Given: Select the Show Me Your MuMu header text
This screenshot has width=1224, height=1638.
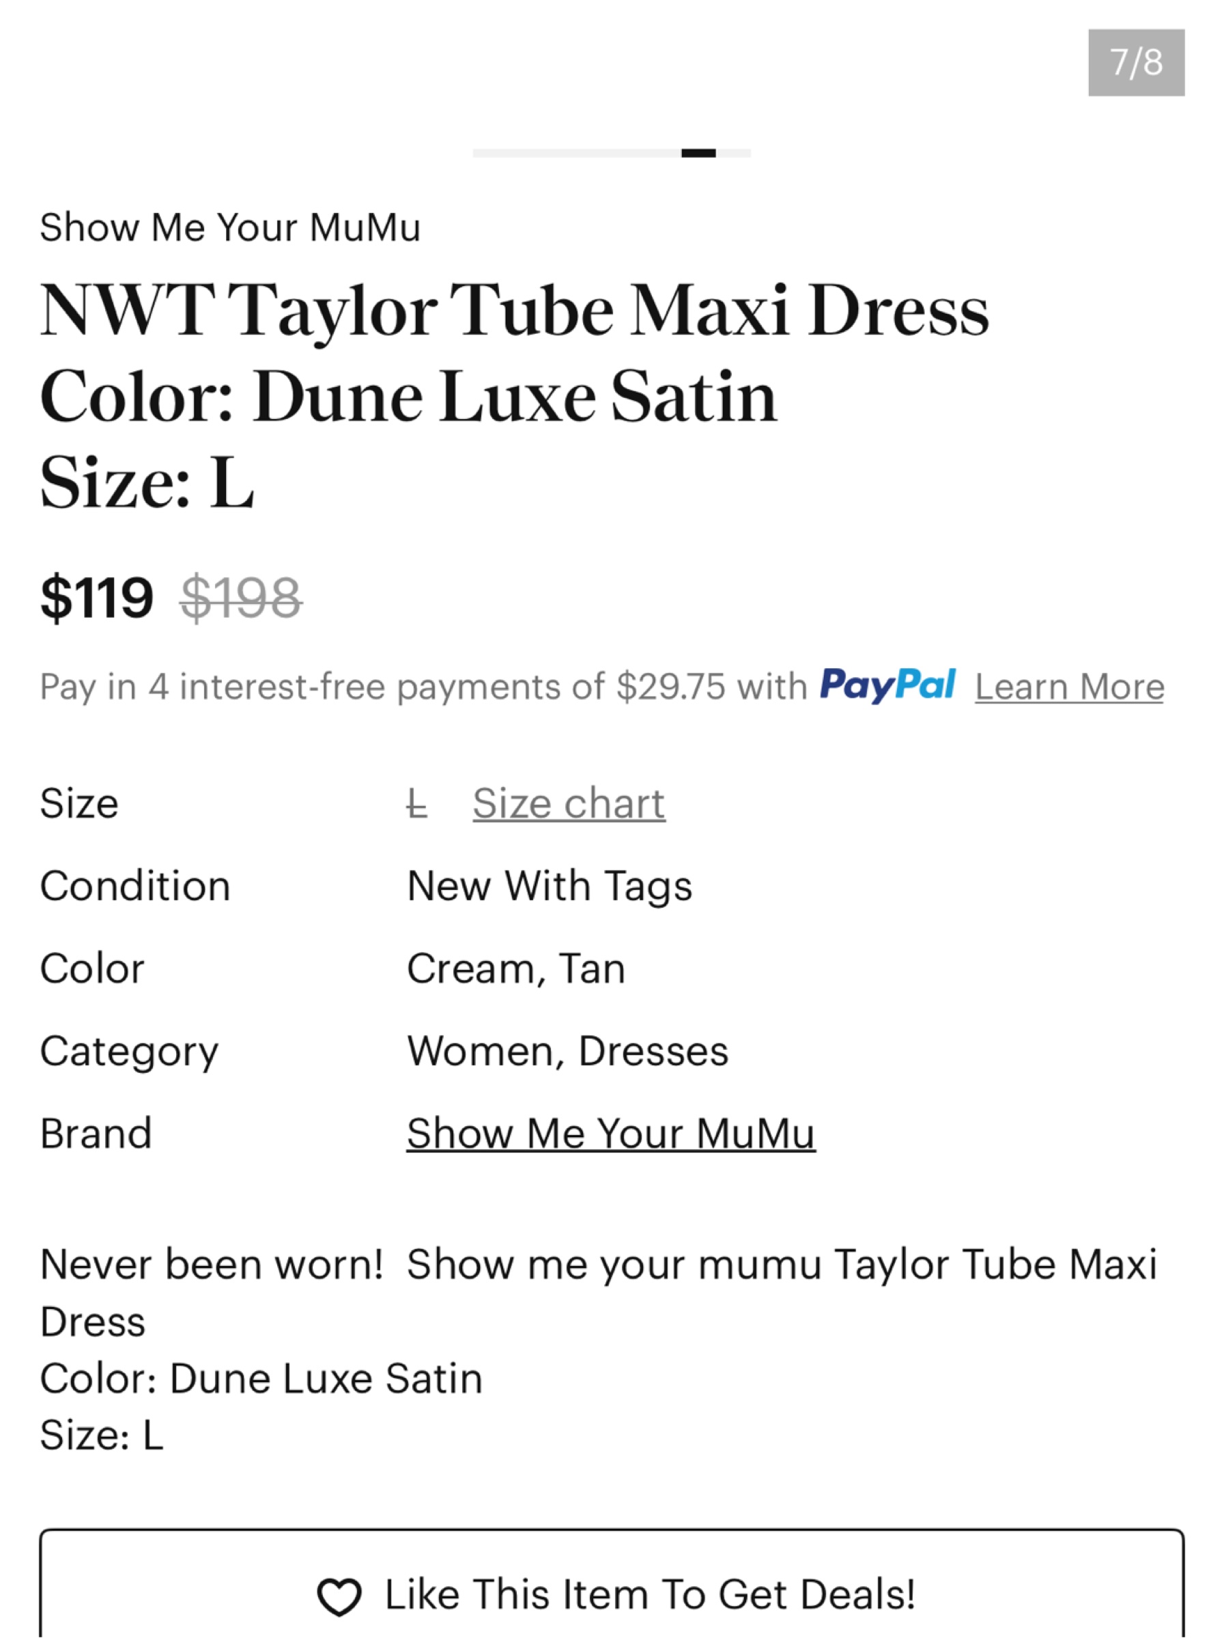Looking at the screenshot, I should click(x=230, y=227).
